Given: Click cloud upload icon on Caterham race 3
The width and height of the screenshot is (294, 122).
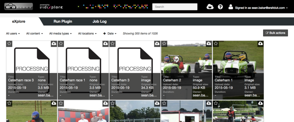Looking at the screenshot, I should coord(54,44).
